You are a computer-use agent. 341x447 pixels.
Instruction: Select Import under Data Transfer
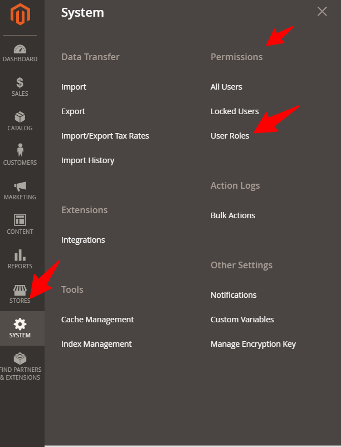click(74, 87)
